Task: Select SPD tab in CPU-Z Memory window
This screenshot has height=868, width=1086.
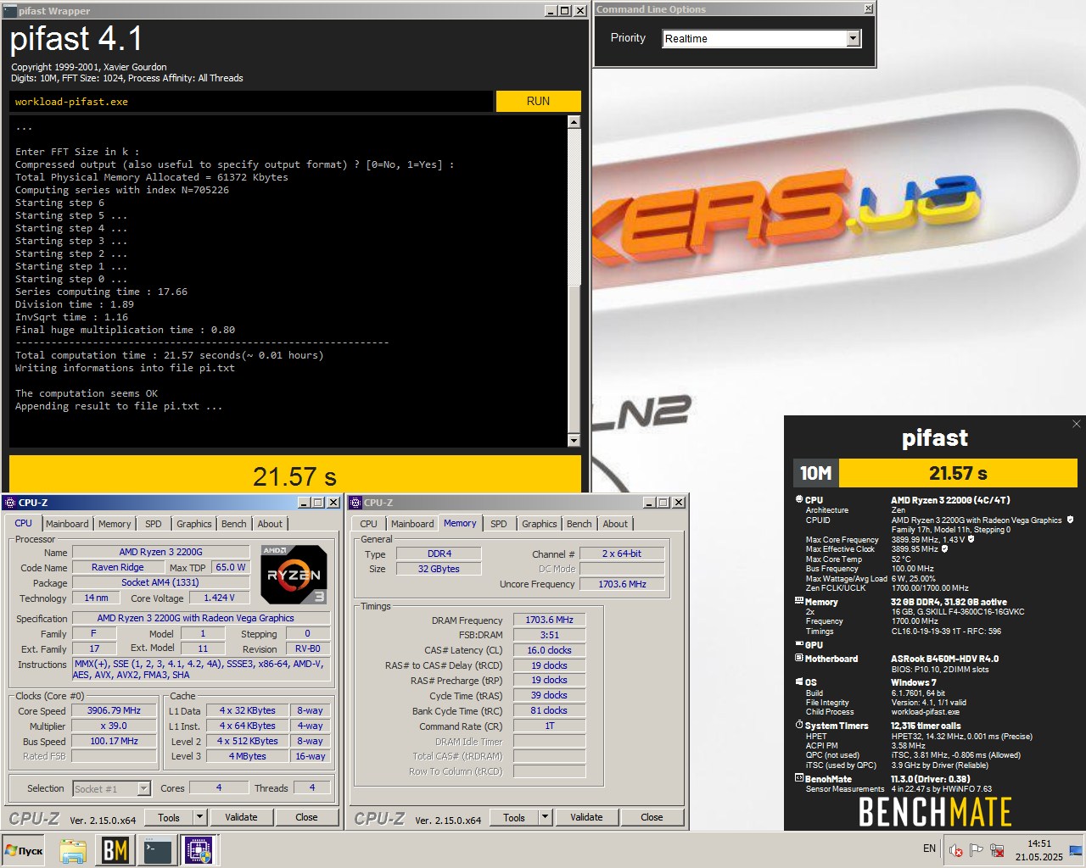Action: [499, 524]
